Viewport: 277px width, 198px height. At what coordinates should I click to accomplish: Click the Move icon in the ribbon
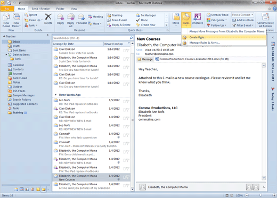pyautogui.click(x=176, y=20)
